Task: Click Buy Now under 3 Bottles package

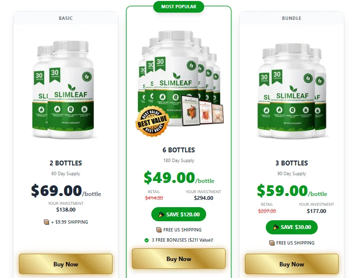Action: pyautogui.click(x=292, y=264)
